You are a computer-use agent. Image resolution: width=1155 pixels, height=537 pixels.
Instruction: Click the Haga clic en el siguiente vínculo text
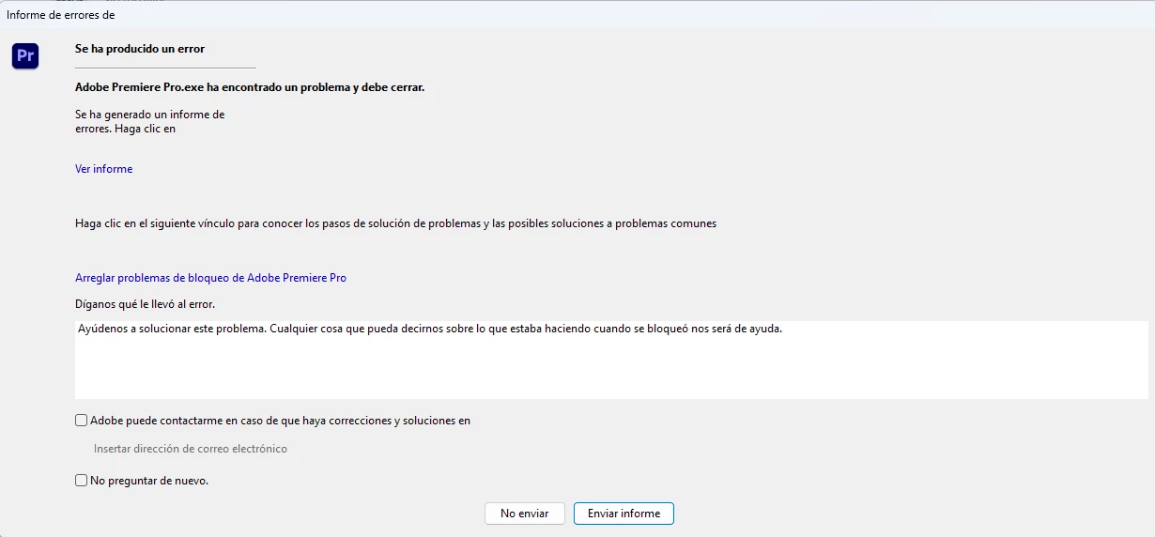pyautogui.click(x=395, y=223)
